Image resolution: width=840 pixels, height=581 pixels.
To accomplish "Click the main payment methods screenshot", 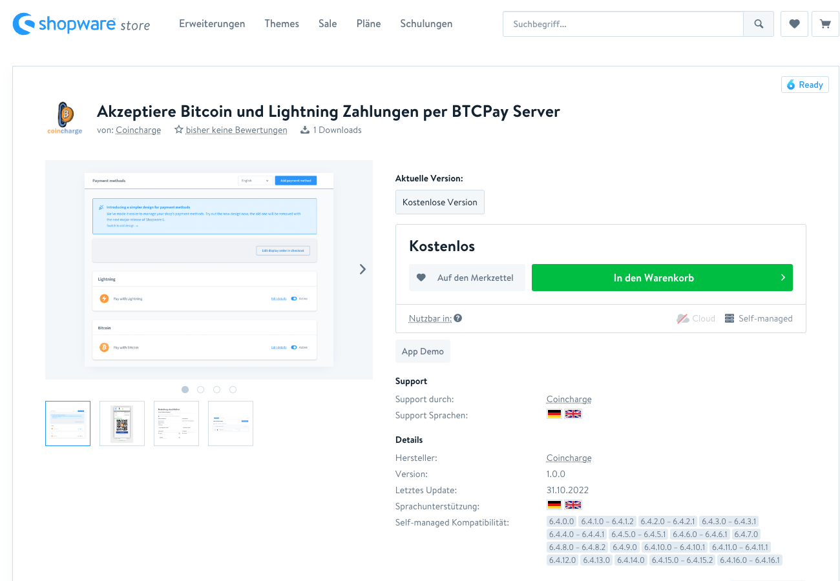I will (209, 270).
